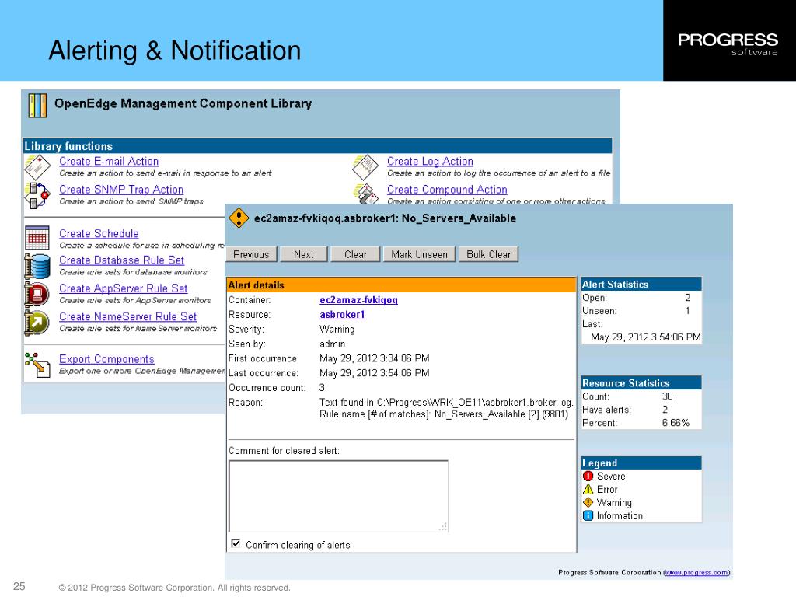Click the red Severe icon in the Legend
796x597 pixels.
pos(588,477)
